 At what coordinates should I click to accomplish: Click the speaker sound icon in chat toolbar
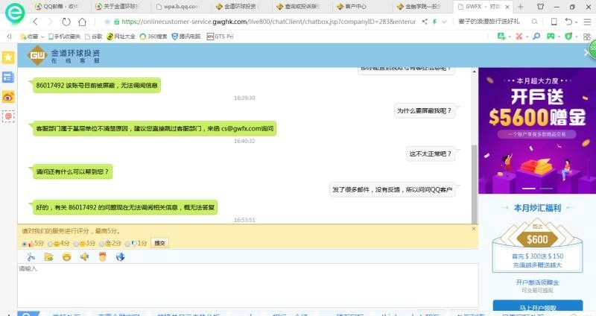tap(84, 256)
